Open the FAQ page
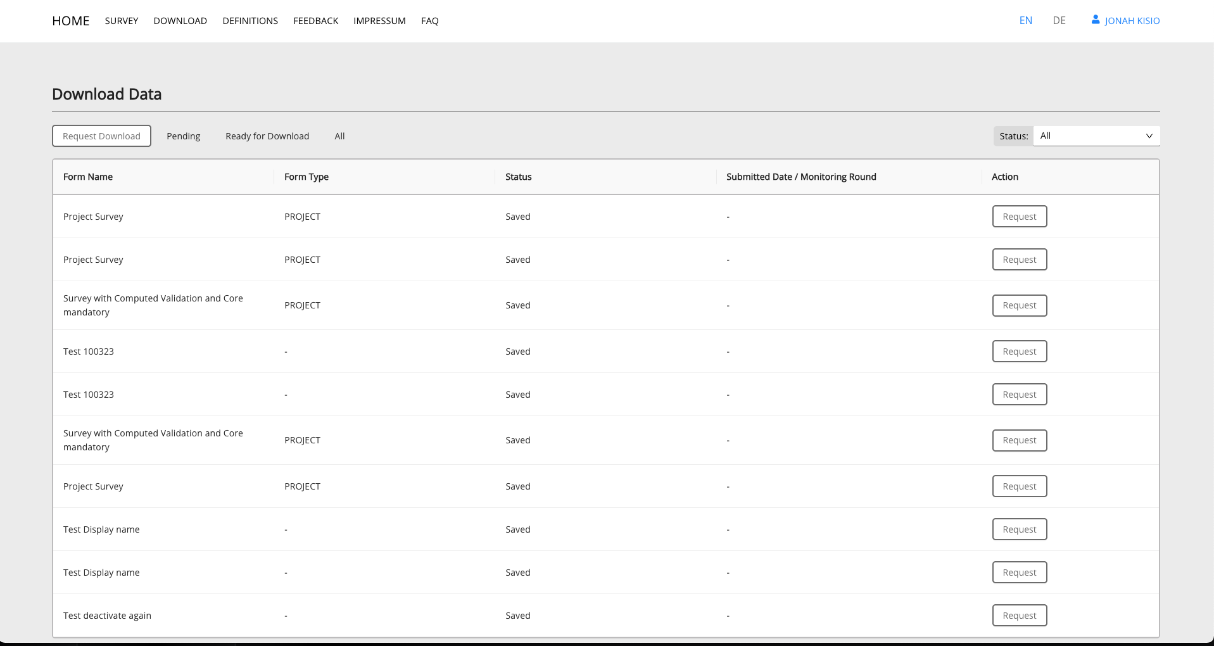Viewport: 1214px width, 646px height. point(429,21)
